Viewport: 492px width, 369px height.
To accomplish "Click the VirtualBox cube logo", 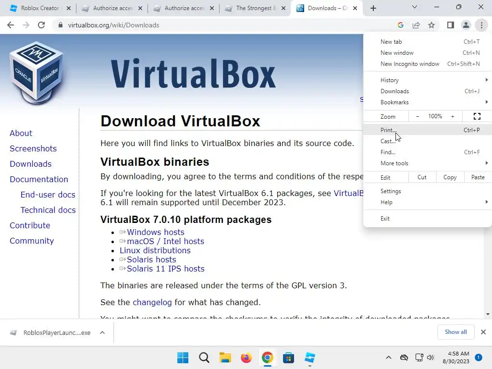I will pos(37,73).
